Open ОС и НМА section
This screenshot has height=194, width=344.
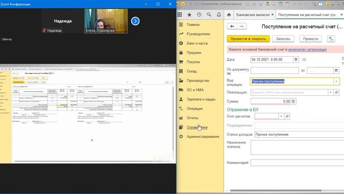pos(195,90)
